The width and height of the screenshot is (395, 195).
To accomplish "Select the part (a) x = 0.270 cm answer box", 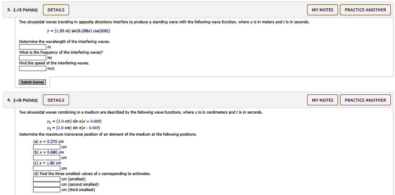I will (x=47, y=147).
